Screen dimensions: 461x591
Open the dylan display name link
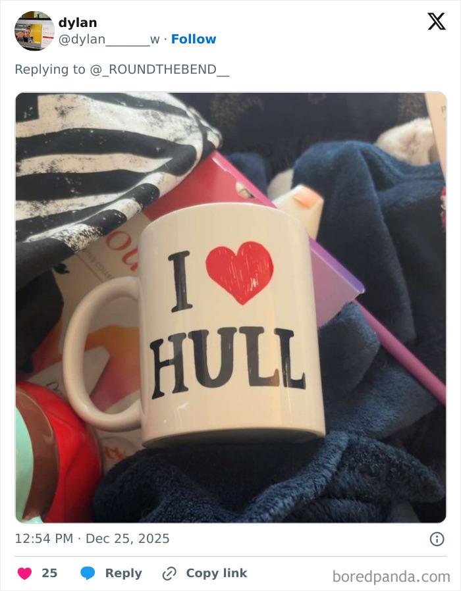[78, 22]
